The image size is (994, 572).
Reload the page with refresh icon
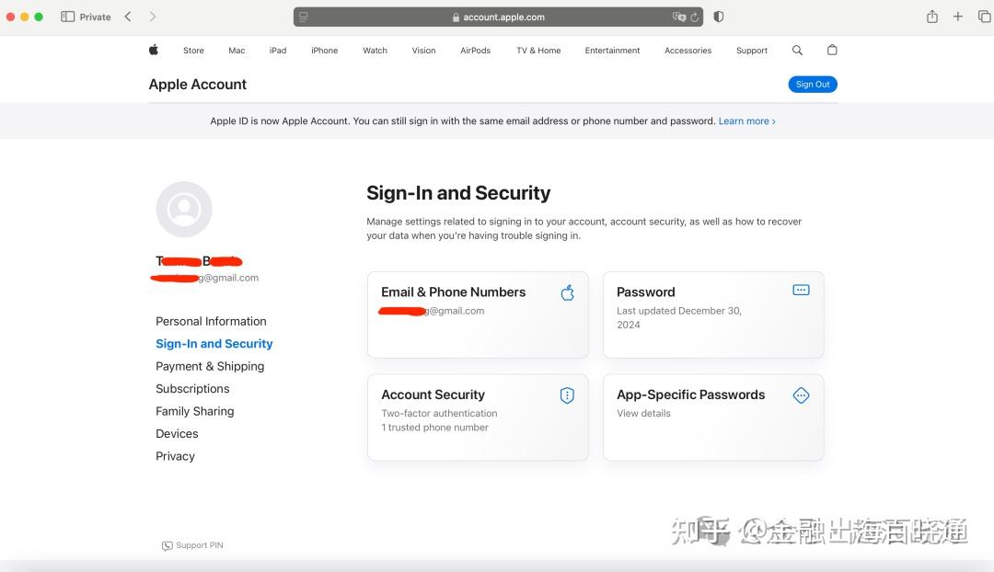click(694, 17)
